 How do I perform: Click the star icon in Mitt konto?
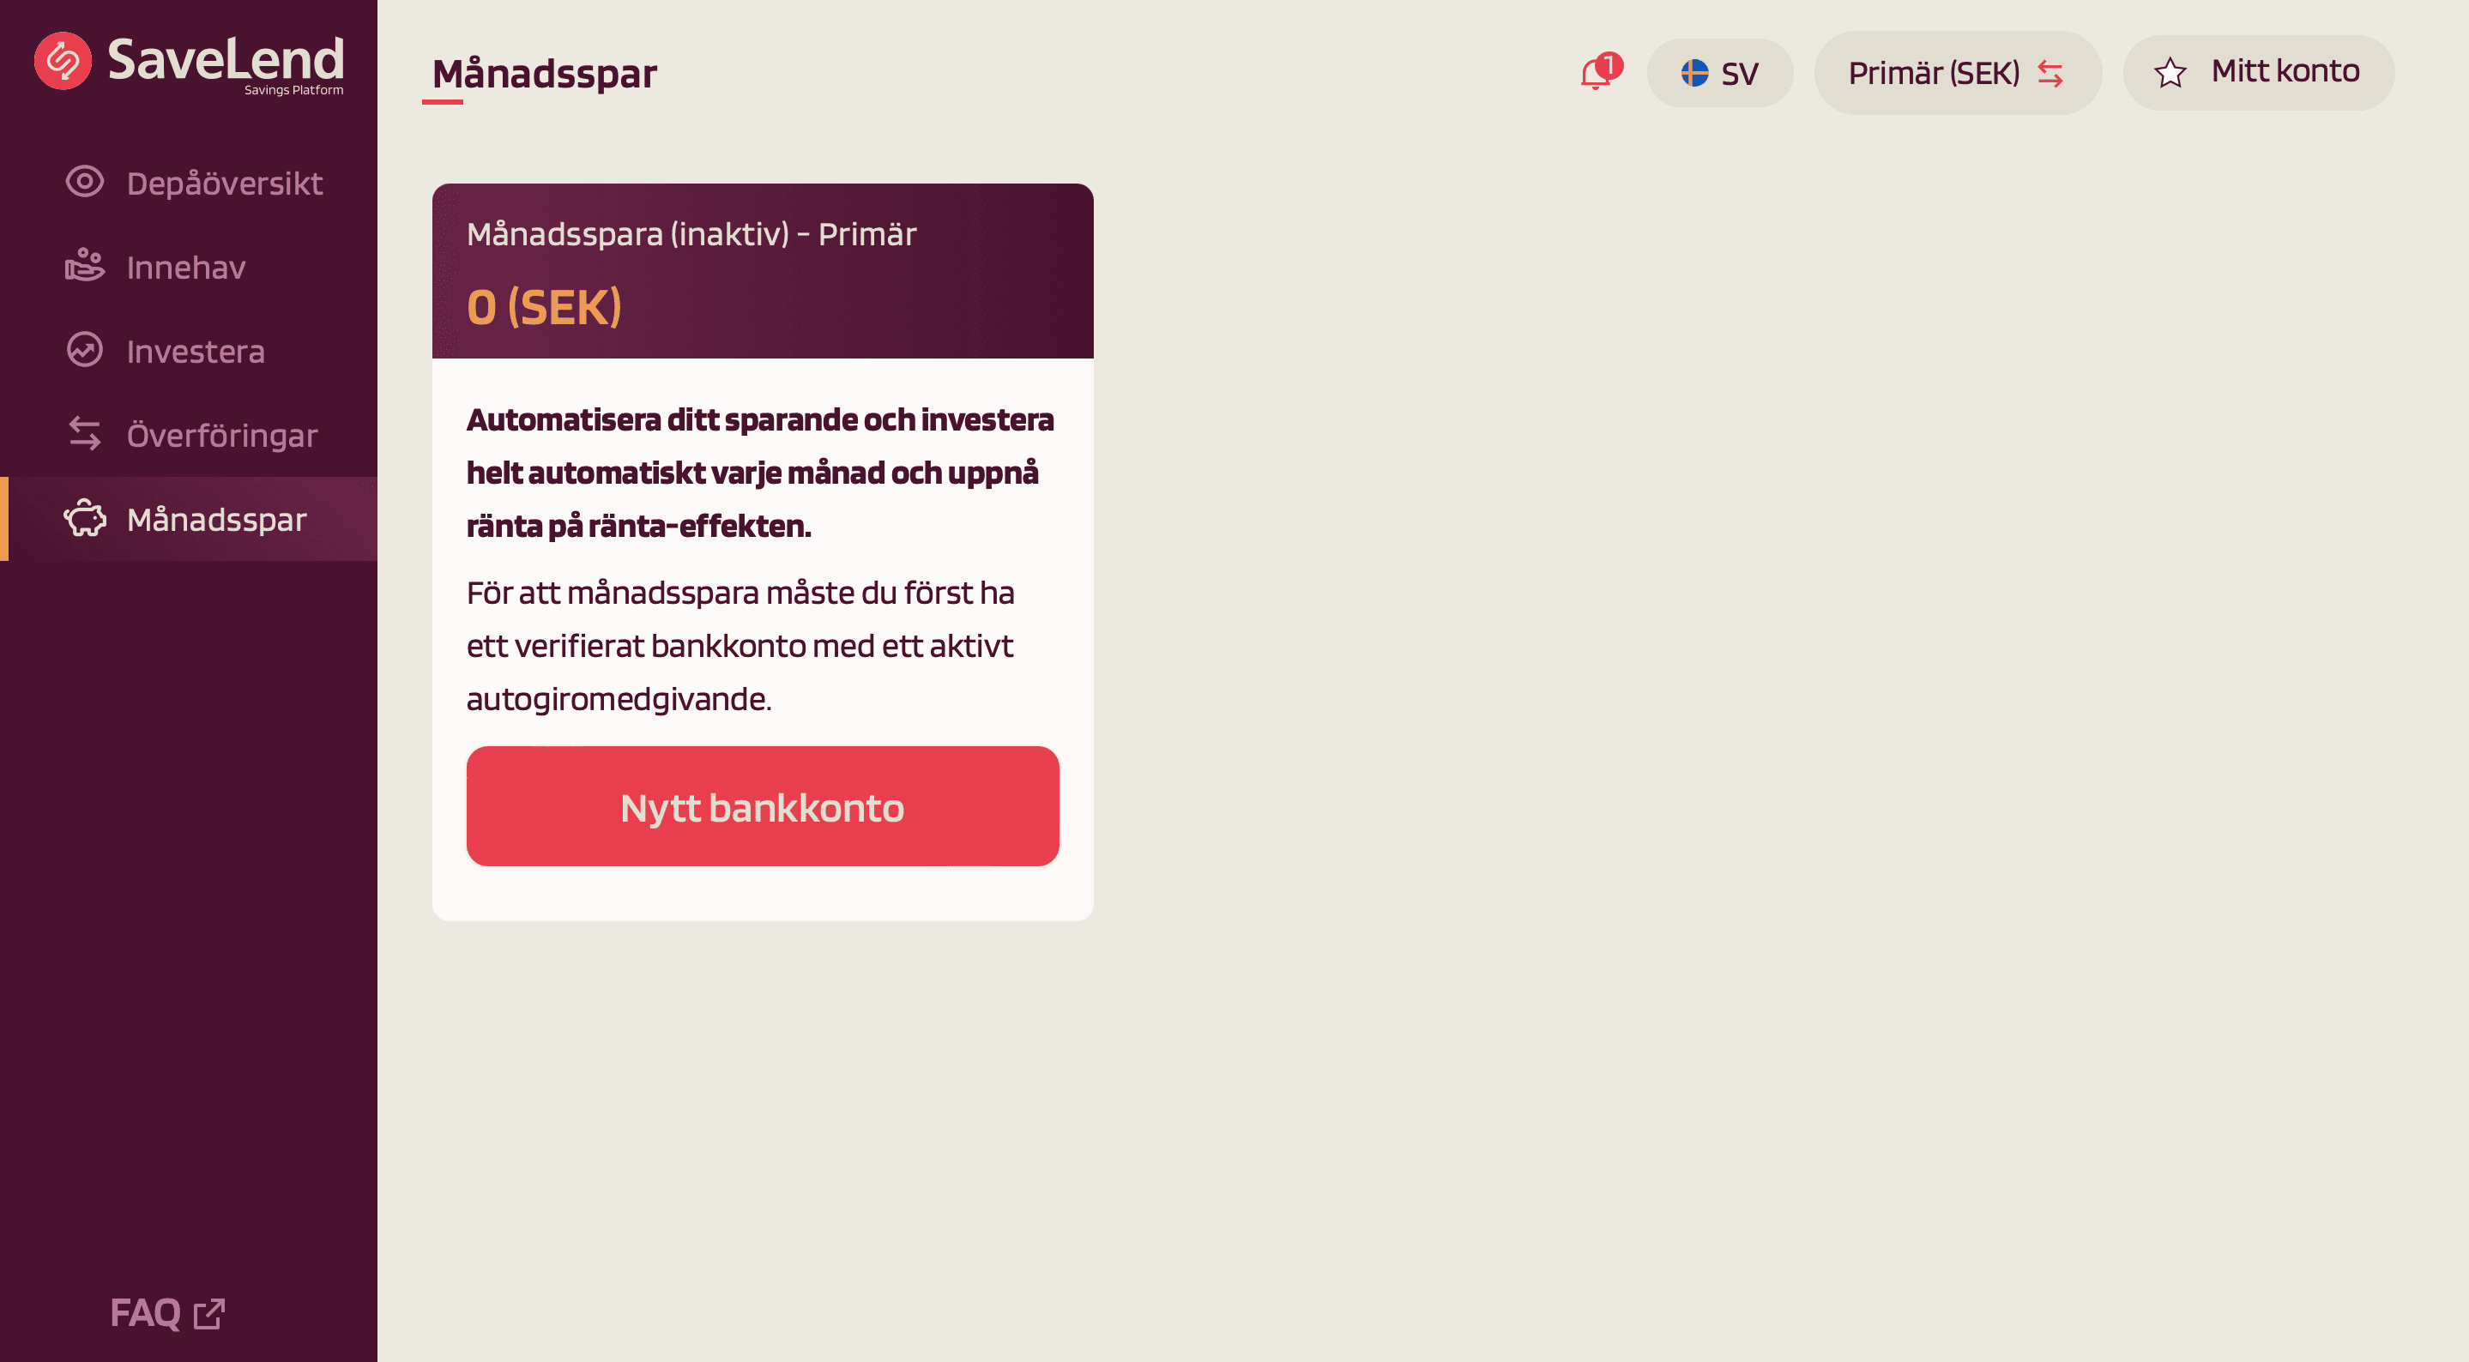2170,73
